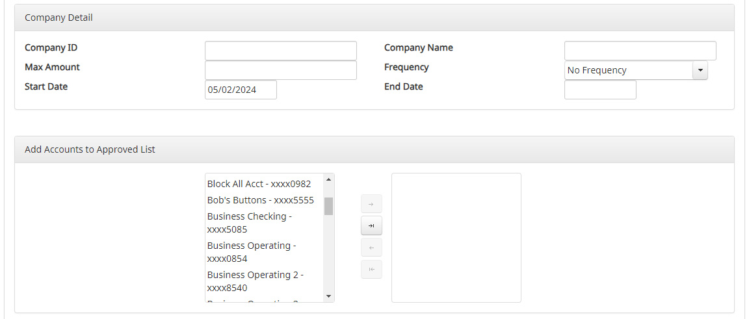Select Business Operating - xxxx0854 account
749x319 pixels.
coord(252,252)
